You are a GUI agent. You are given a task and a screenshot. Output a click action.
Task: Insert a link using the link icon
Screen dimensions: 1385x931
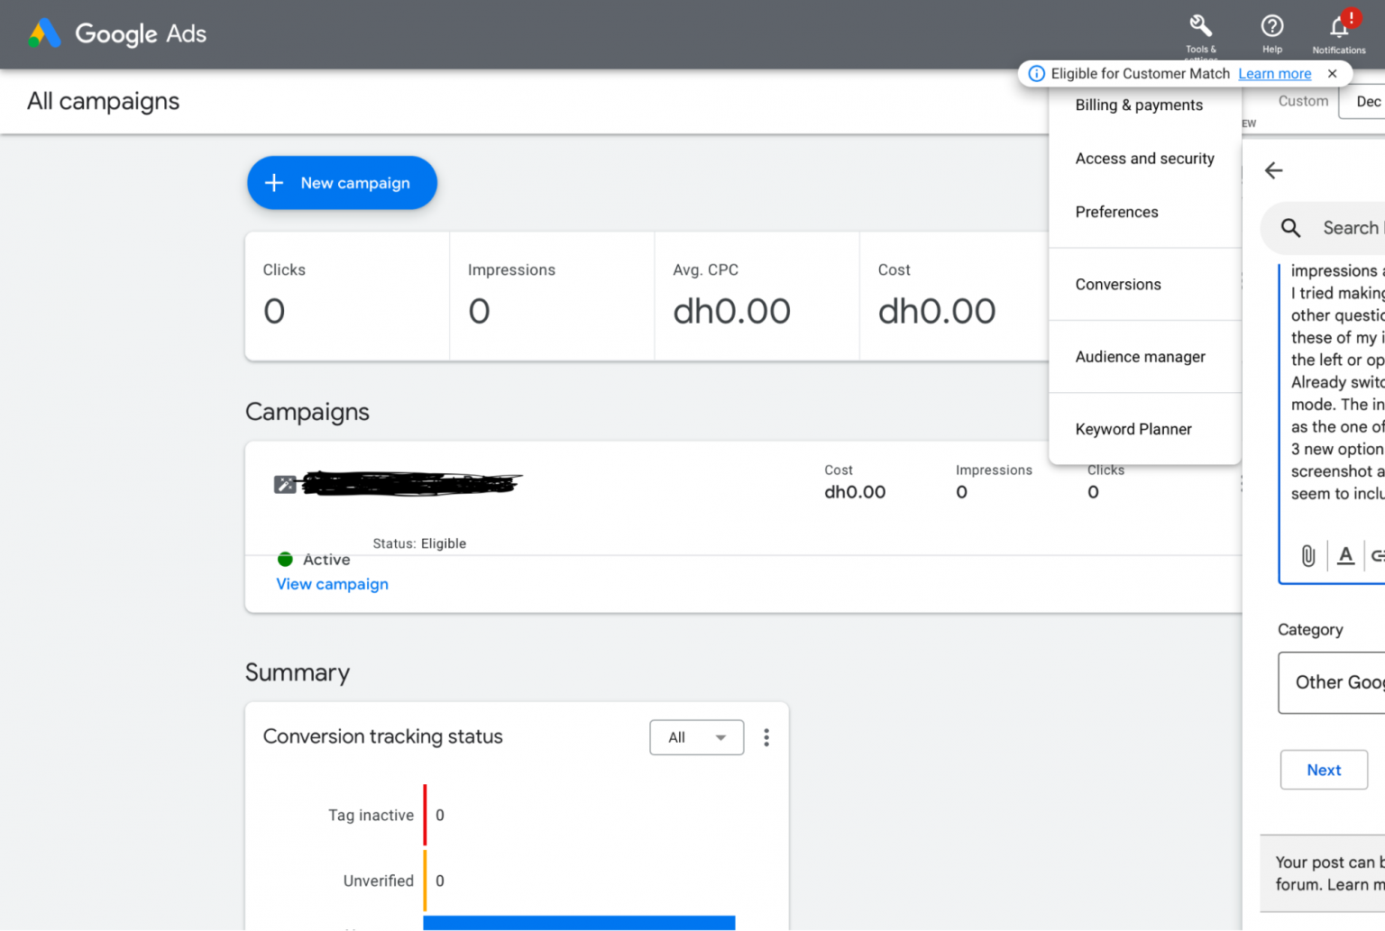click(1378, 556)
